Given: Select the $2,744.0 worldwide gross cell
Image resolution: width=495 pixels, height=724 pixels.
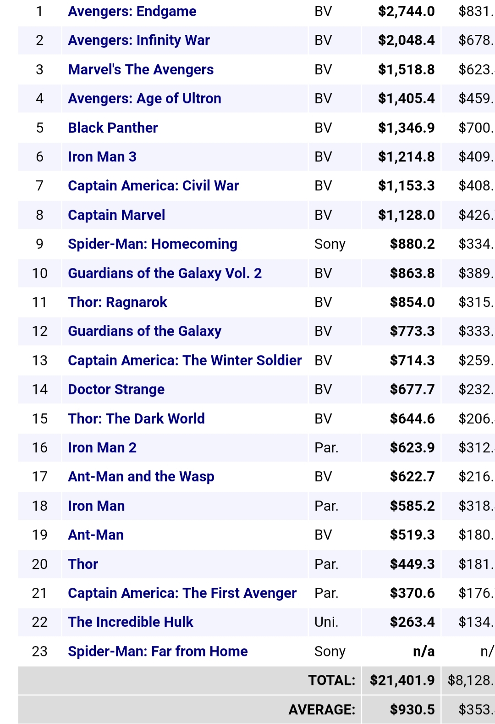Looking at the screenshot, I should pos(406,11).
